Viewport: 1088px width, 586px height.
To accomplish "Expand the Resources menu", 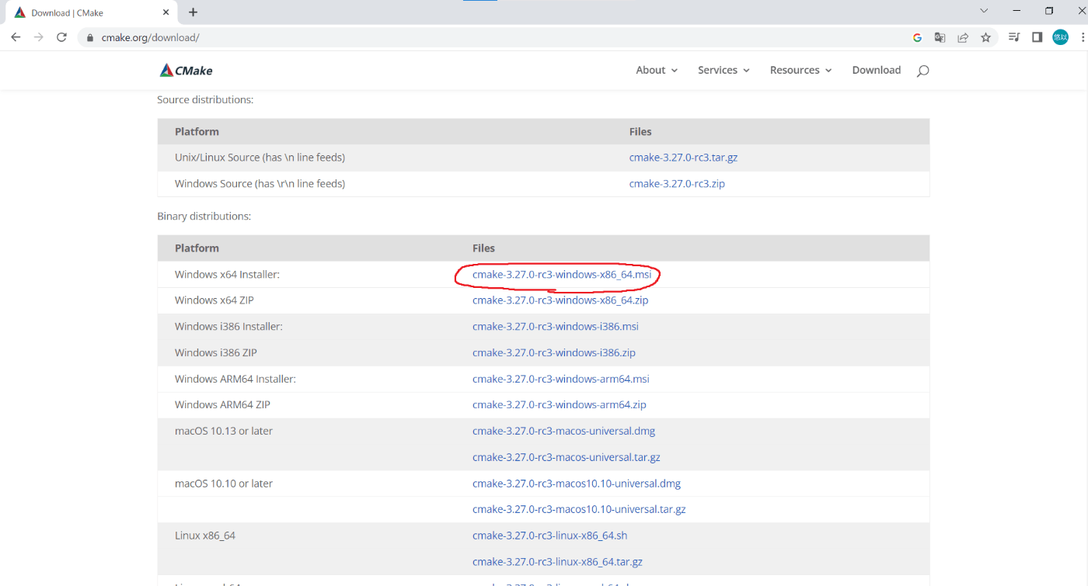I will (801, 70).
